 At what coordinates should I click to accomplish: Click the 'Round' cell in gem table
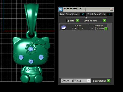click(x=78, y=26)
